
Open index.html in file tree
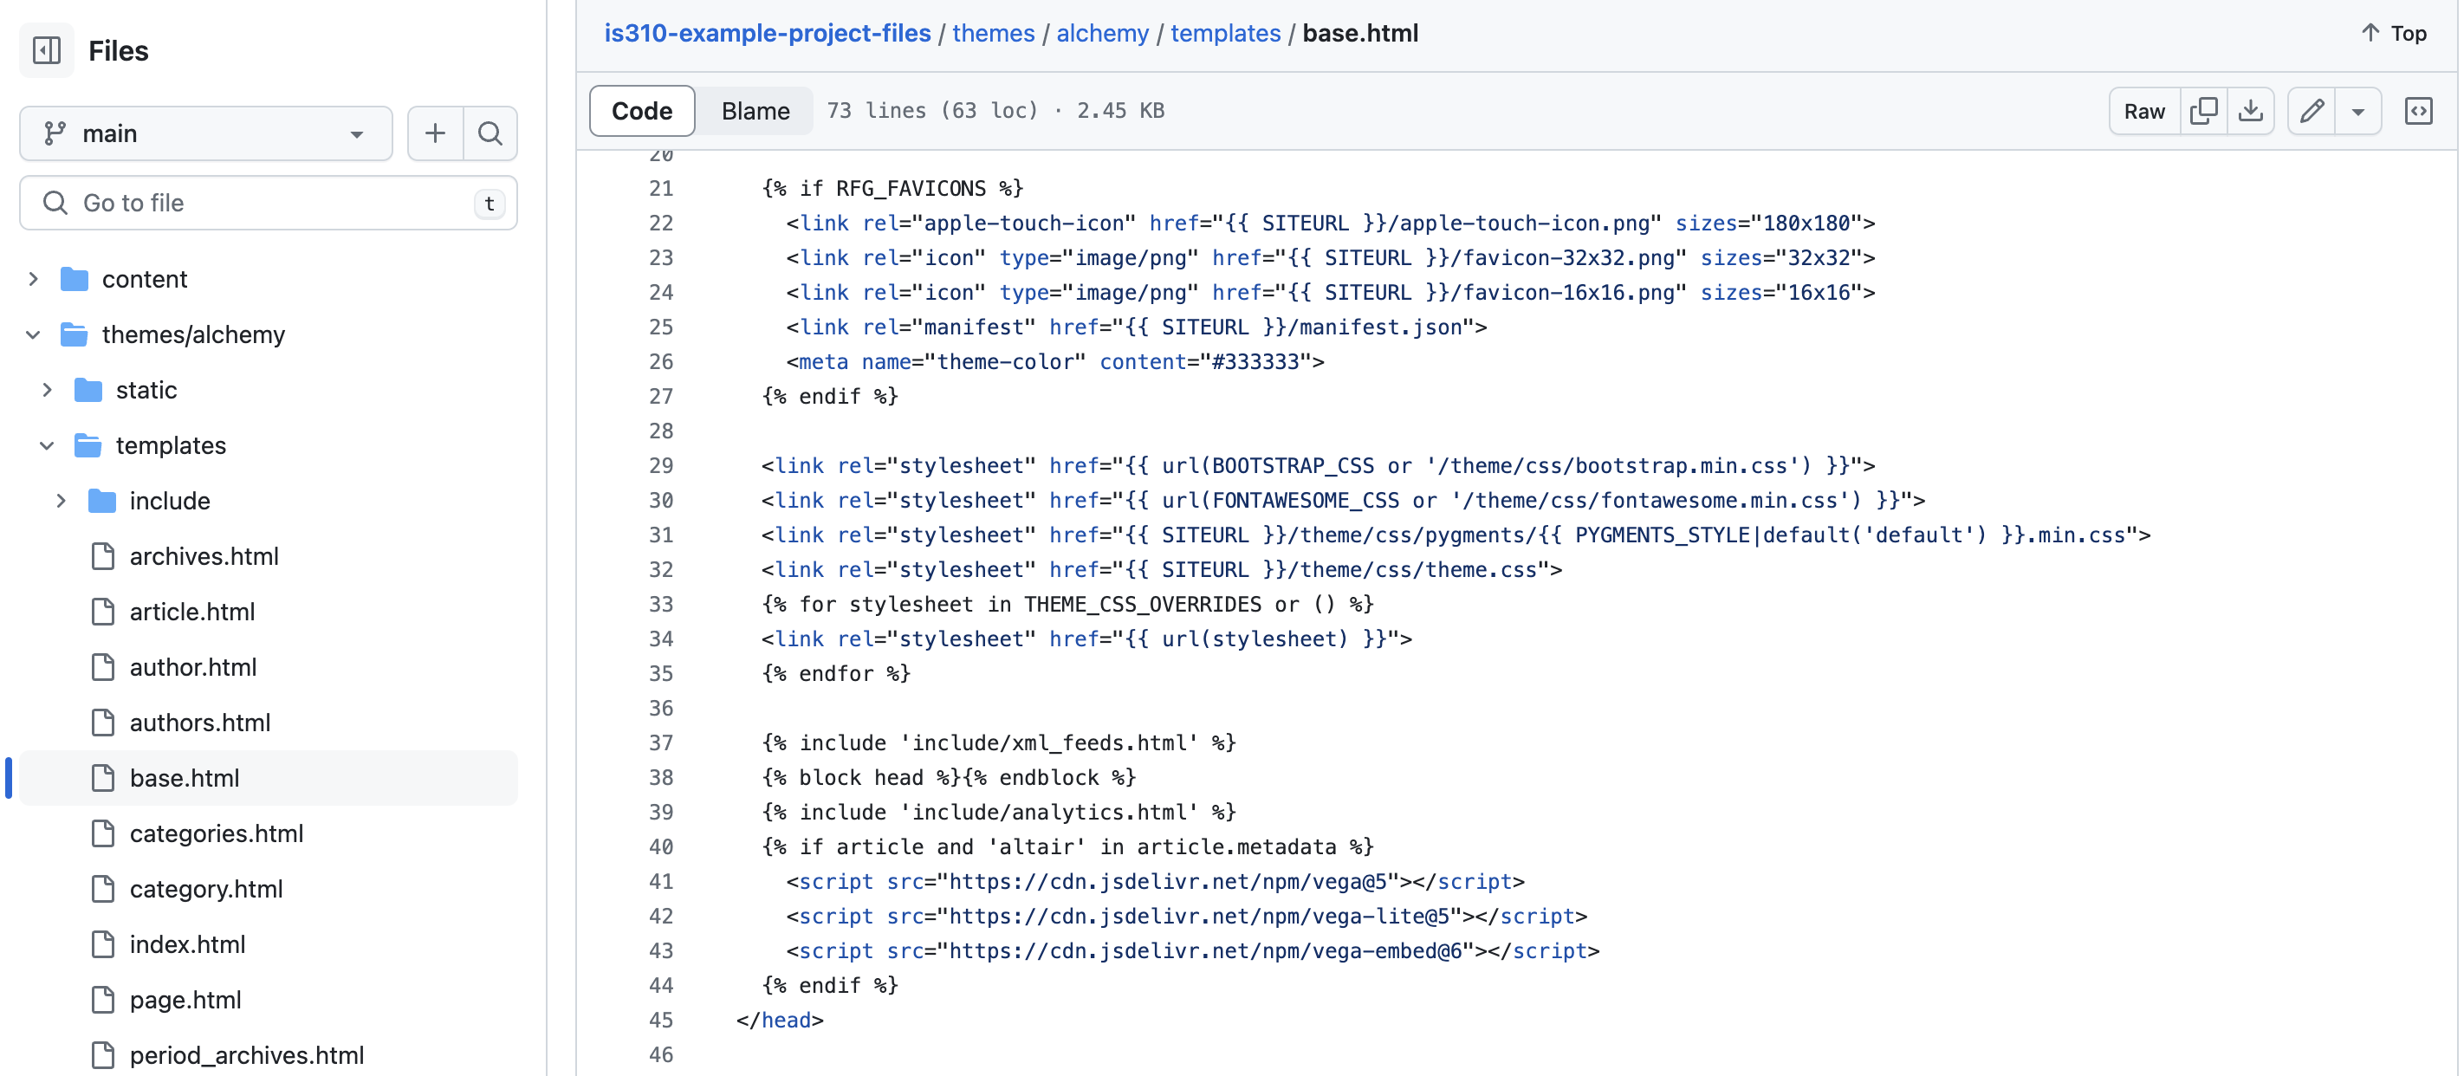187,945
